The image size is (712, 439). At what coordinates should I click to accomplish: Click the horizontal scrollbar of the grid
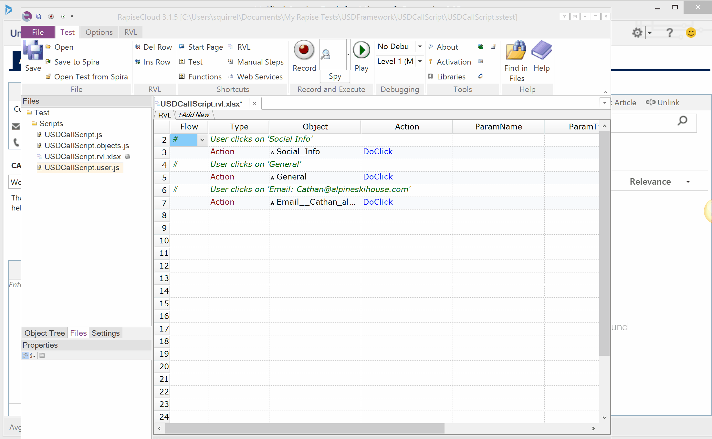(304, 428)
